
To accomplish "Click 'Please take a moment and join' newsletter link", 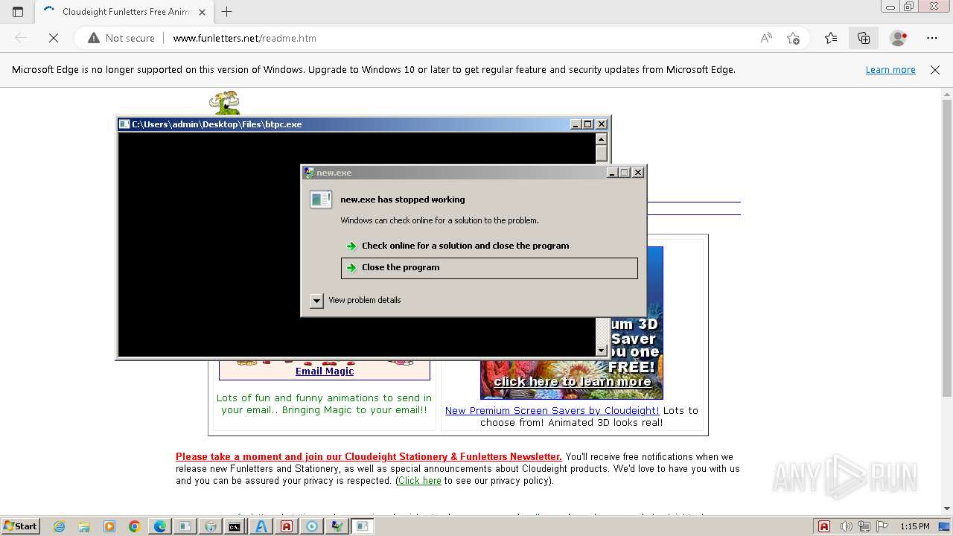I will (369, 457).
